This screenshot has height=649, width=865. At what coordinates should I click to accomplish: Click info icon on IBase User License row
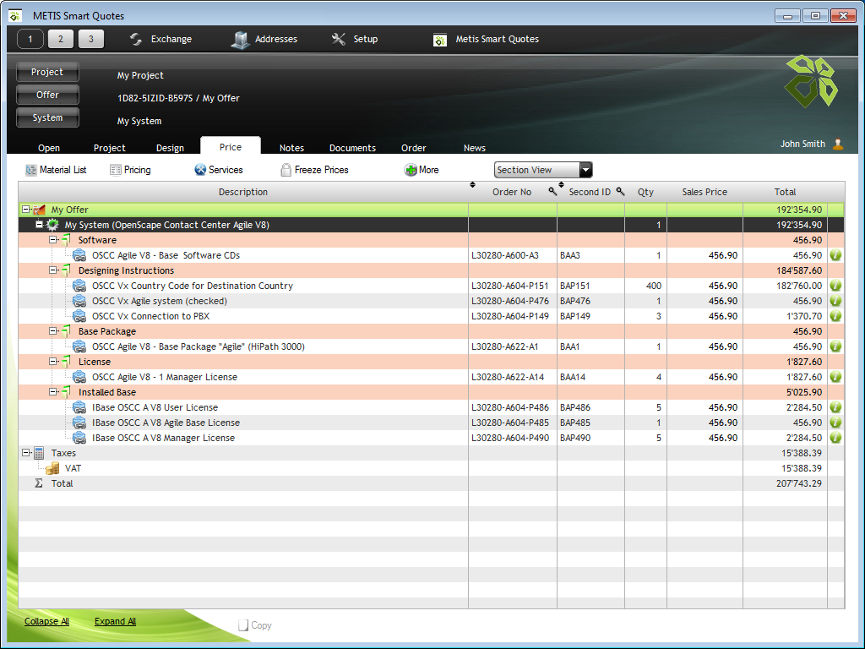(x=835, y=407)
